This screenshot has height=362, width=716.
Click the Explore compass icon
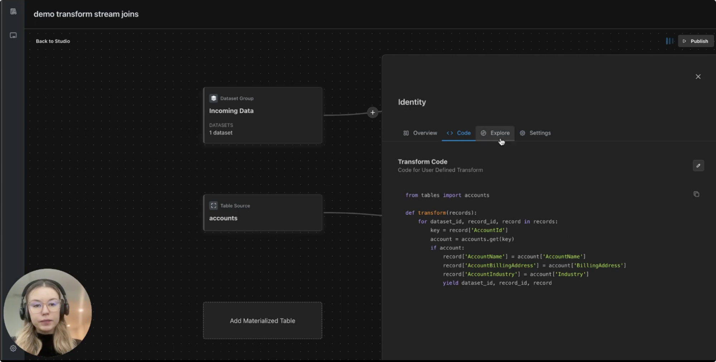(483, 133)
